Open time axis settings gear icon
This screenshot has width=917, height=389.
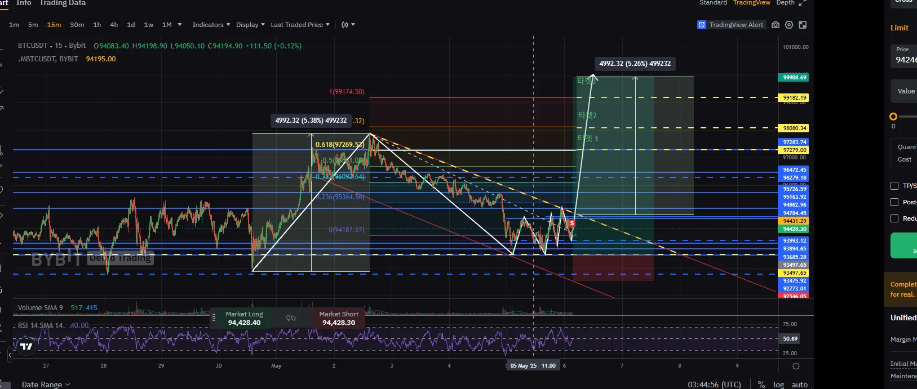click(x=796, y=366)
